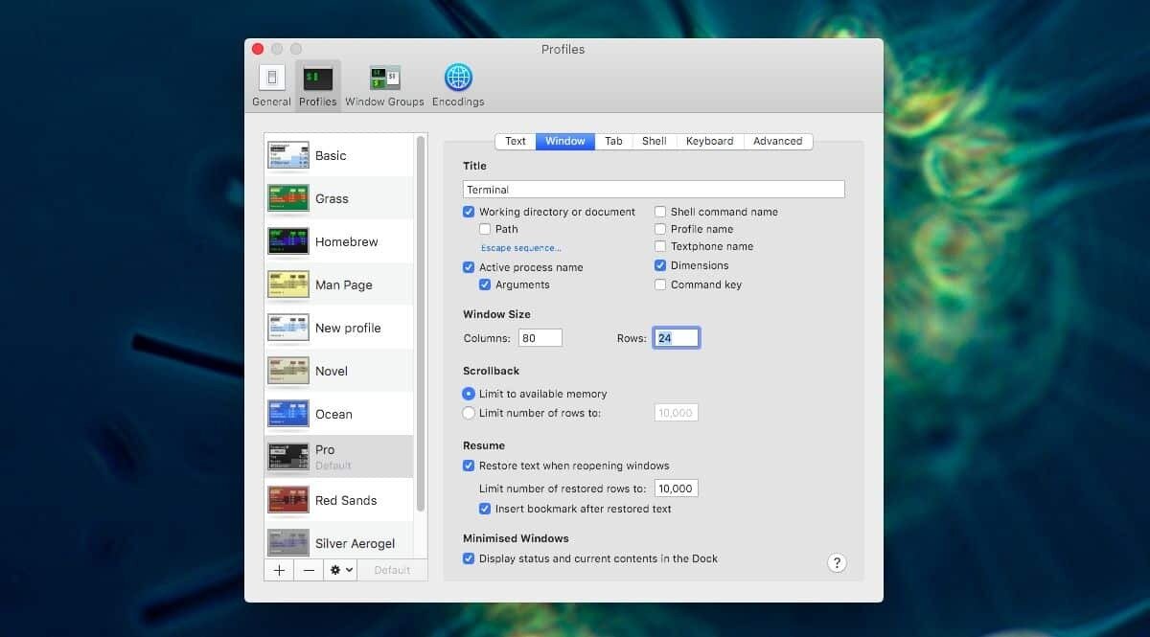Viewport: 1150px width, 637px height.
Task: Click the Escape sequence link
Action: click(519, 247)
